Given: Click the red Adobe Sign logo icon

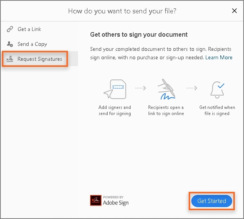Looking at the screenshot, I should pyautogui.click(x=95, y=201).
